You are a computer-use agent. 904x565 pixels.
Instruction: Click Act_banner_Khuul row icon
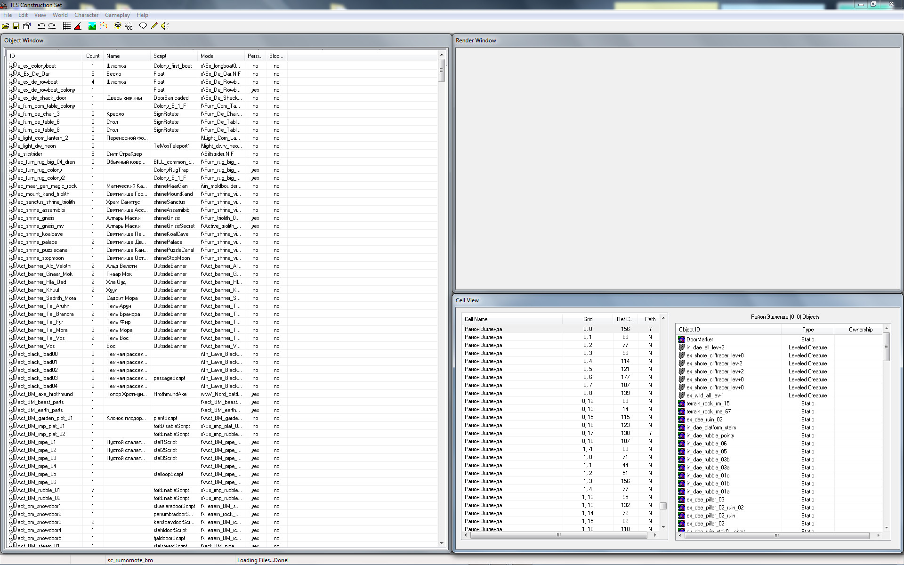pos(13,290)
